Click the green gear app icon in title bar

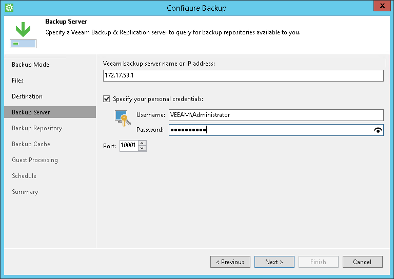coord(9,8)
